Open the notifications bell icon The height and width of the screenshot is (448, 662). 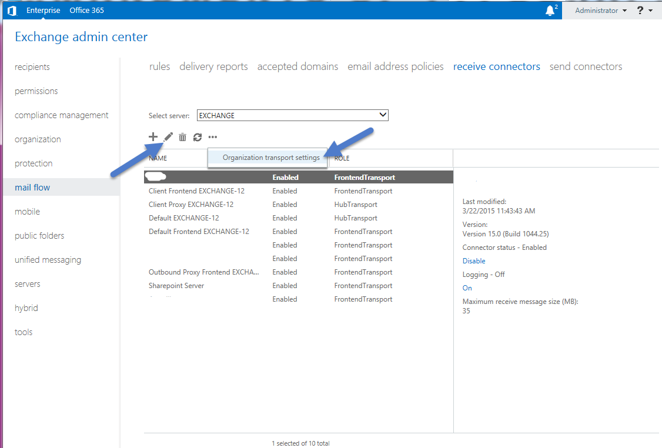point(549,10)
